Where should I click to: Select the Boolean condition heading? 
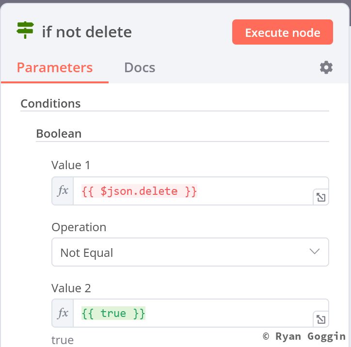click(59, 133)
